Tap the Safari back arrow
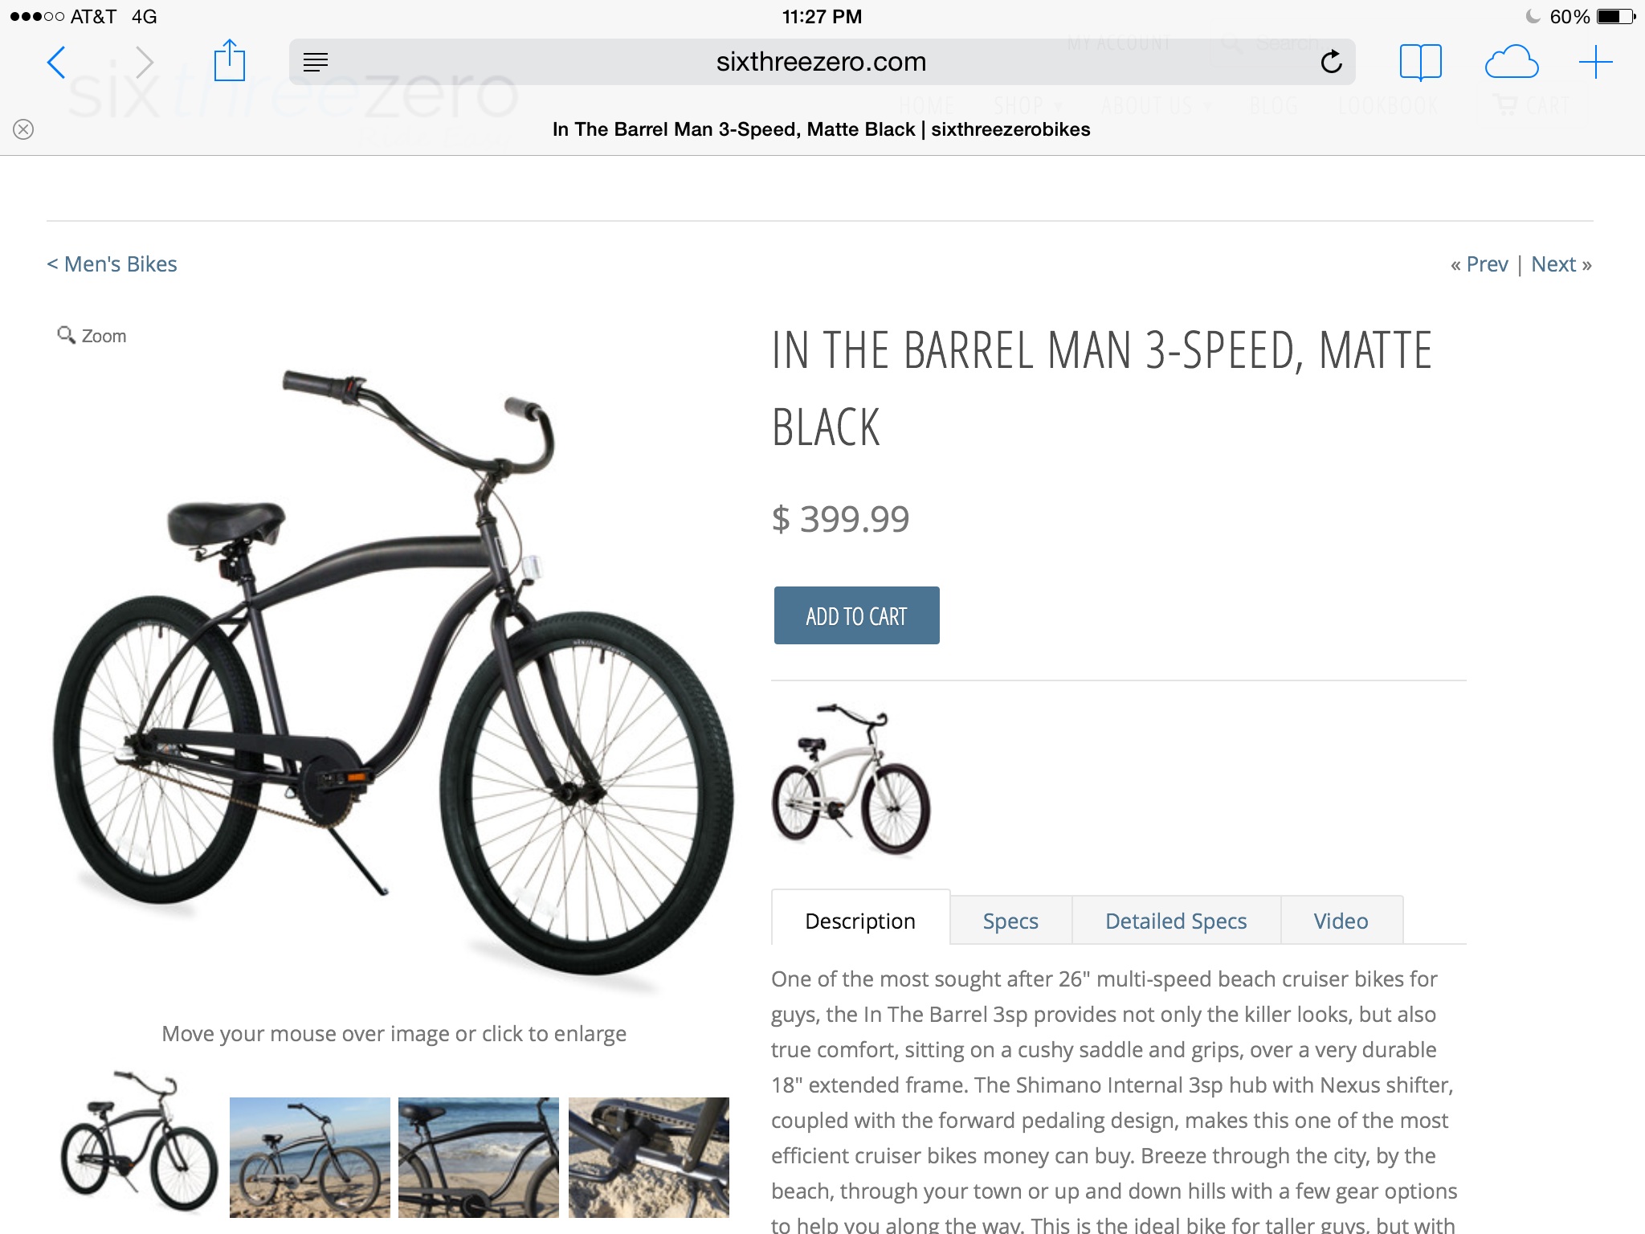The width and height of the screenshot is (1645, 1234). [x=56, y=63]
